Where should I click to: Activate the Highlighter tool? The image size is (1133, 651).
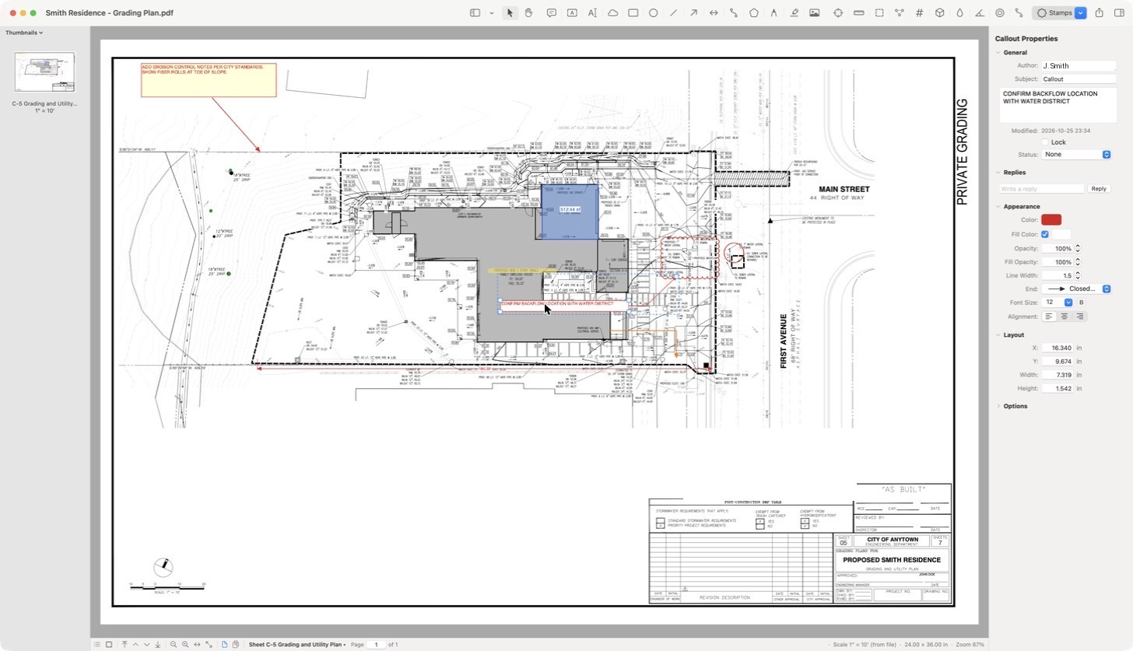point(795,13)
